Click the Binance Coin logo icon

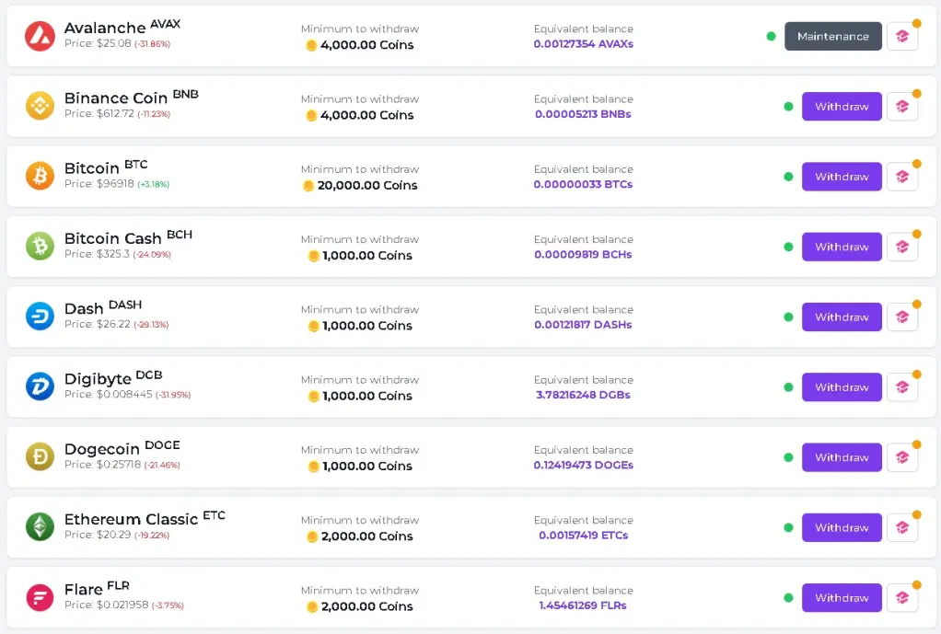40,106
